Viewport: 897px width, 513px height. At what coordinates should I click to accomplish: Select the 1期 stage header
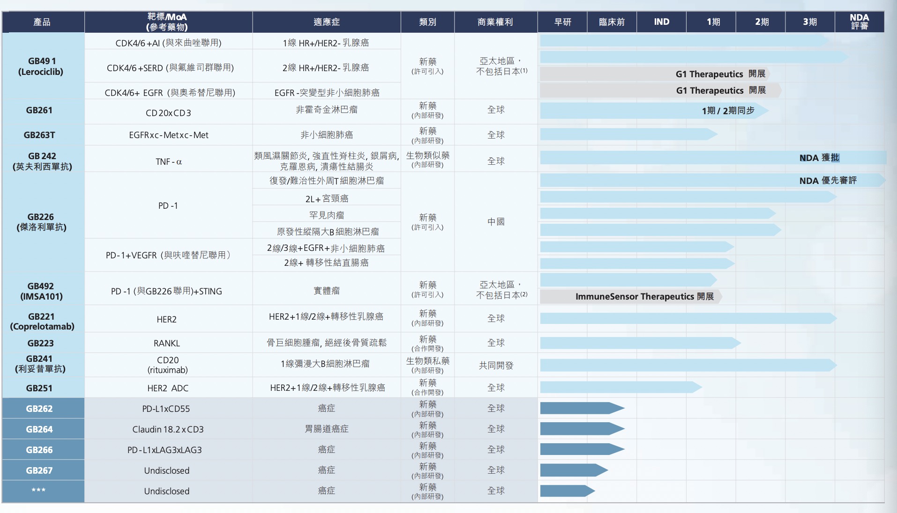pos(711,22)
